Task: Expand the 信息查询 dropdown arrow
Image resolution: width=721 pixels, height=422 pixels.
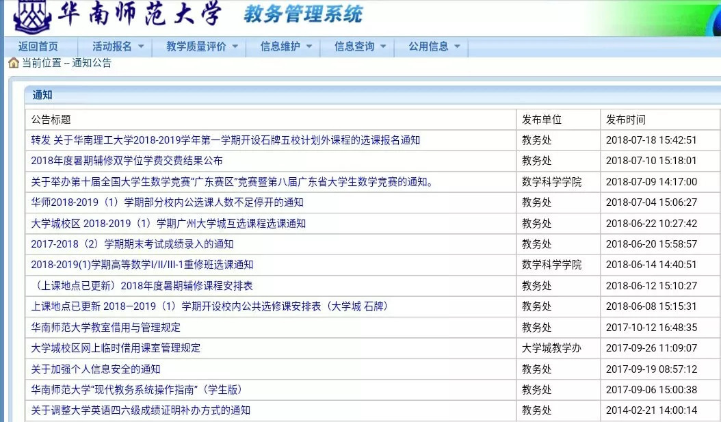Action: tap(383, 47)
